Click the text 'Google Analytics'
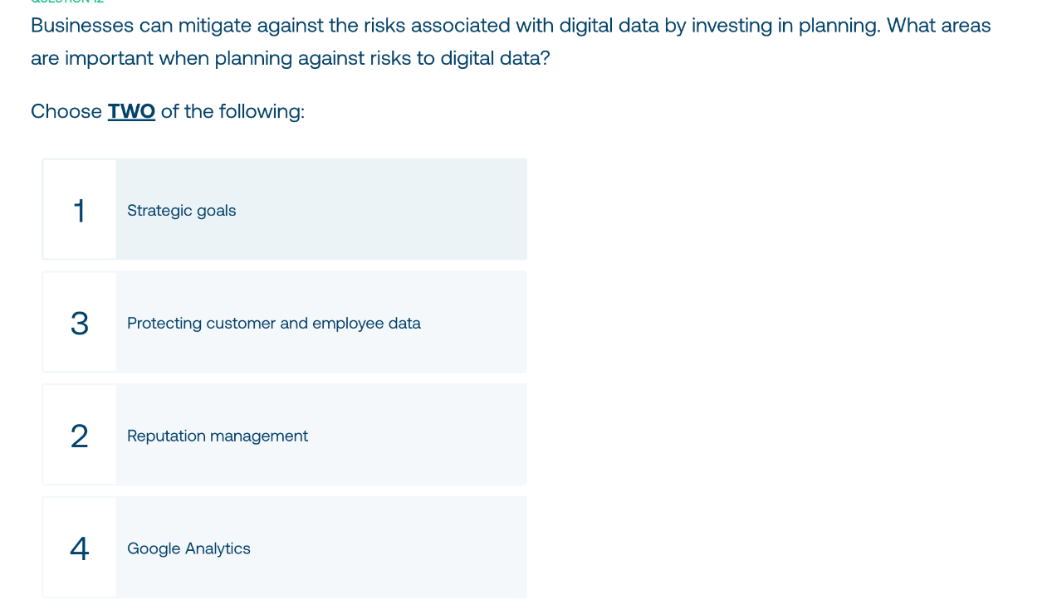Screen dimensions: 1052x614 tap(188, 548)
